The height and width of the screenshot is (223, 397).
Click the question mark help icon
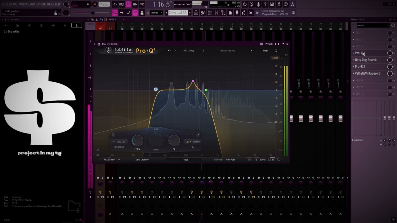tap(265, 4)
